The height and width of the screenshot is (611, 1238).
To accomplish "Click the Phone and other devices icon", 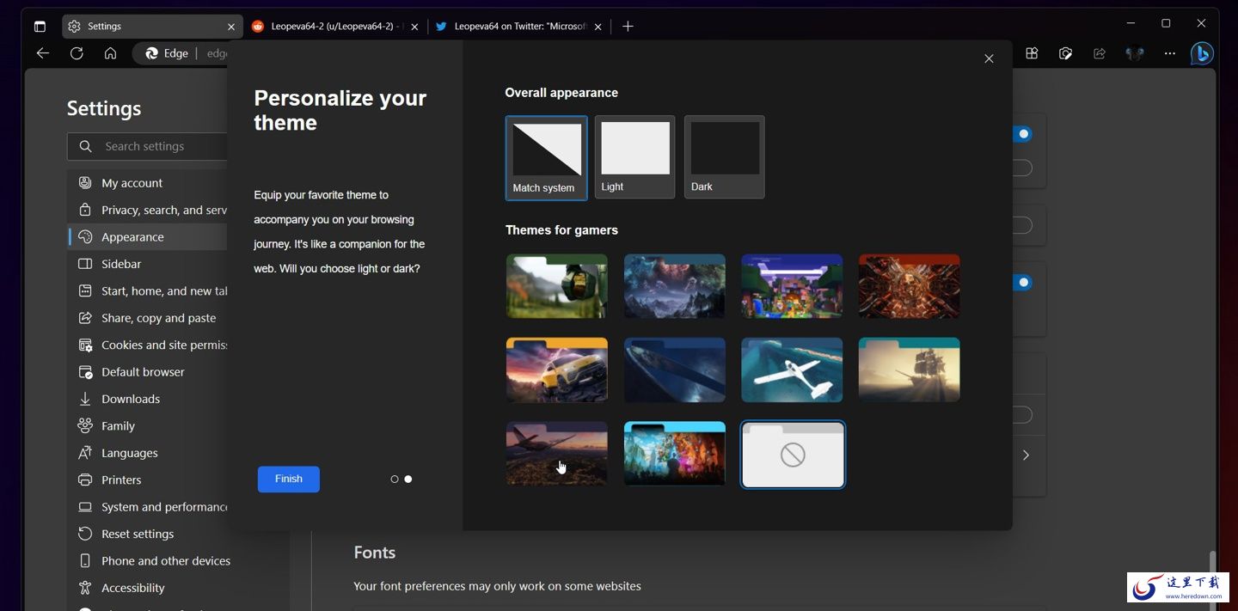I will click(85, 560).
